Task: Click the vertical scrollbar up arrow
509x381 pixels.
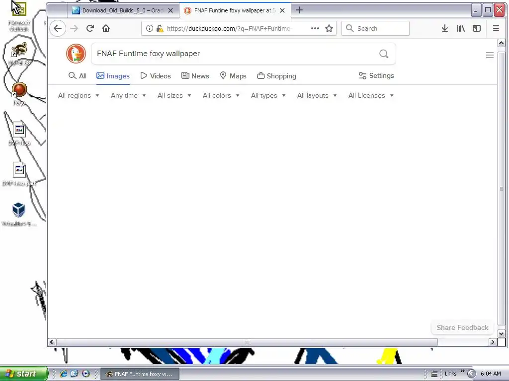Action: tap(501, 43)
